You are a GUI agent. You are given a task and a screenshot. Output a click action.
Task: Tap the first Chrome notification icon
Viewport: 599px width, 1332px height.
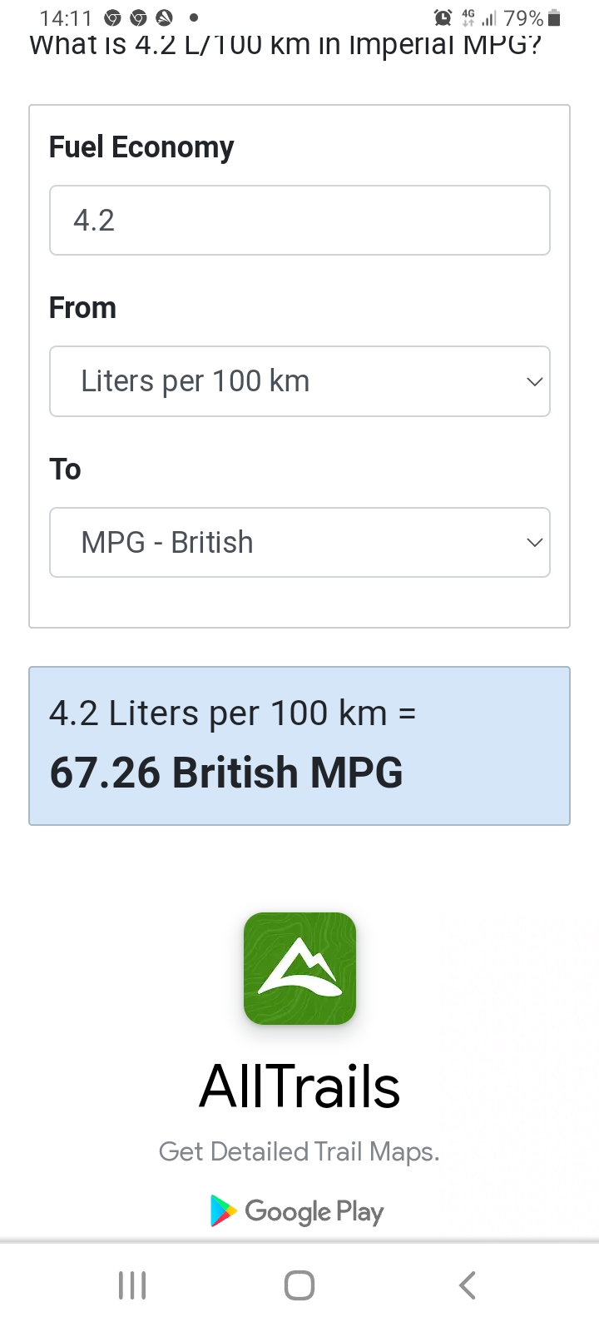112,17
